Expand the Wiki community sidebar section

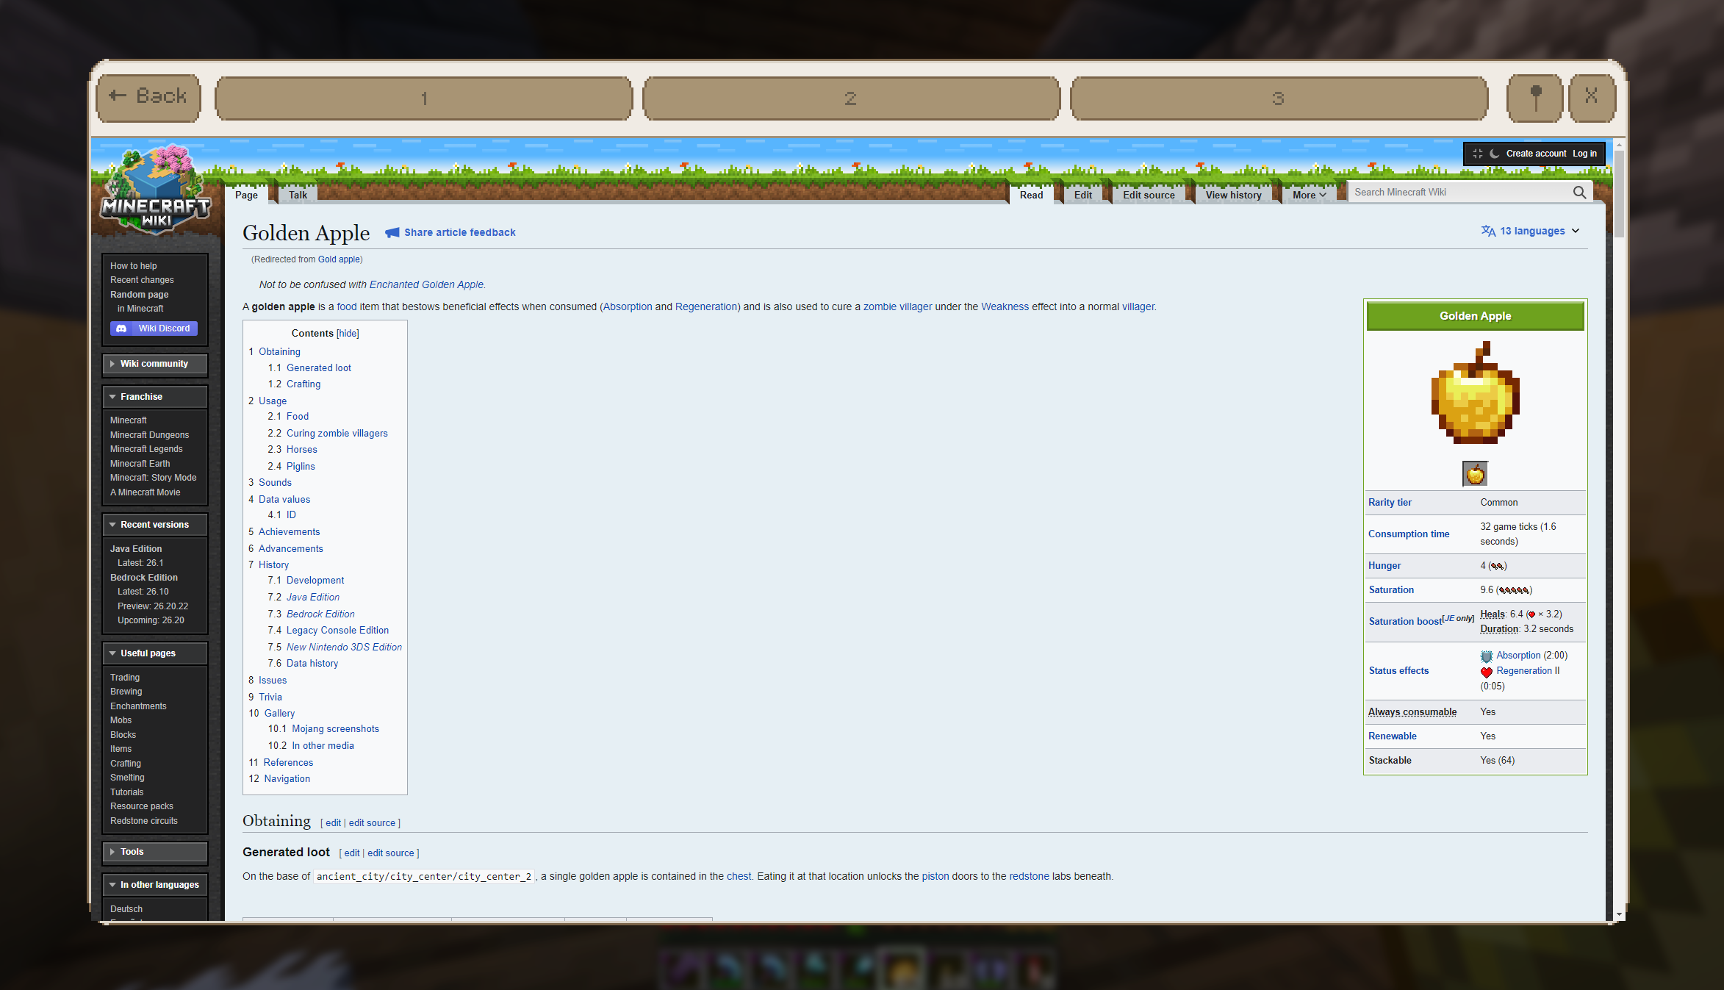[x=155, y=364]
